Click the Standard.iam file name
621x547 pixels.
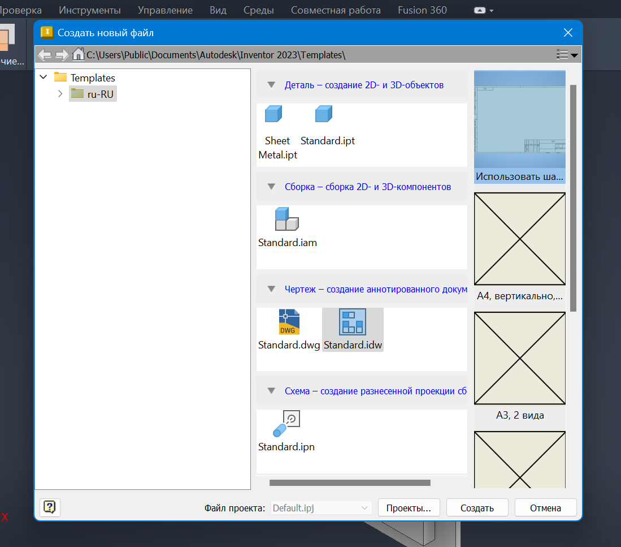click(288, 243)
